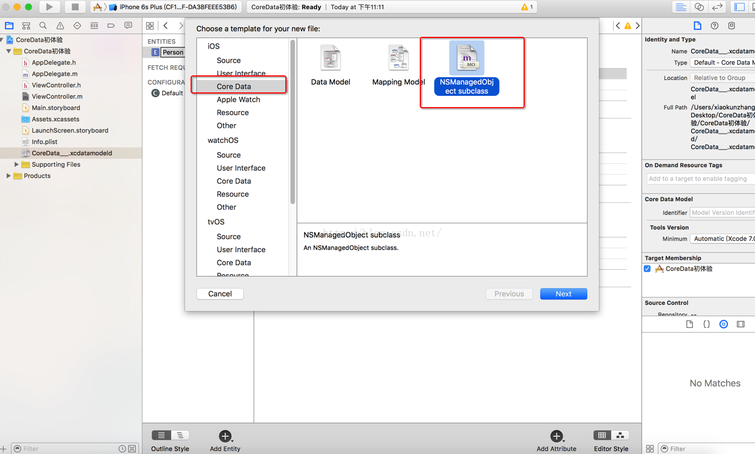Screen dimensions: 755x454
Task: Open the Debug navigator
Action: (x=94, y=26)
